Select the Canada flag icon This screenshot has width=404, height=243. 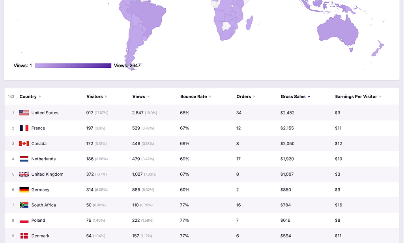(24, 143)
